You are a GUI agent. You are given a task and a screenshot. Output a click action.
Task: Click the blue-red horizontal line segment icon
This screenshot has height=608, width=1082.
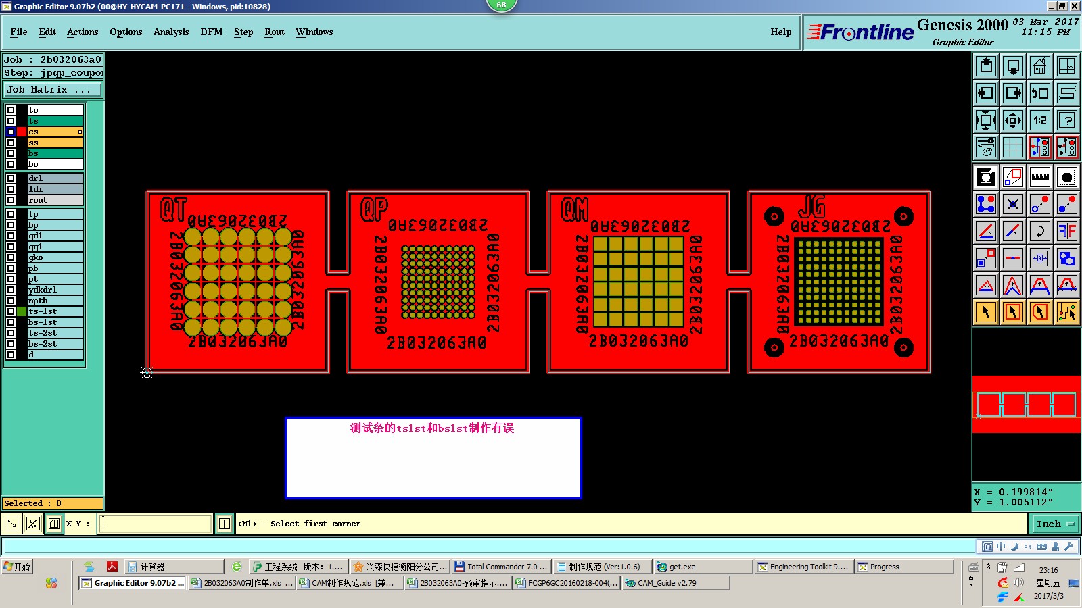1013,258
